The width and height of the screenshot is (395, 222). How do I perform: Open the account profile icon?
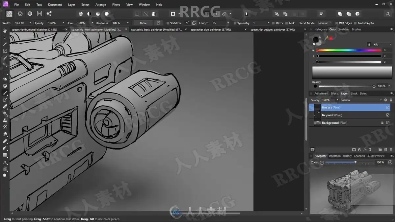388,14
